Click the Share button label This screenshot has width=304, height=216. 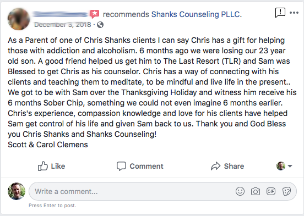(234, 166)
